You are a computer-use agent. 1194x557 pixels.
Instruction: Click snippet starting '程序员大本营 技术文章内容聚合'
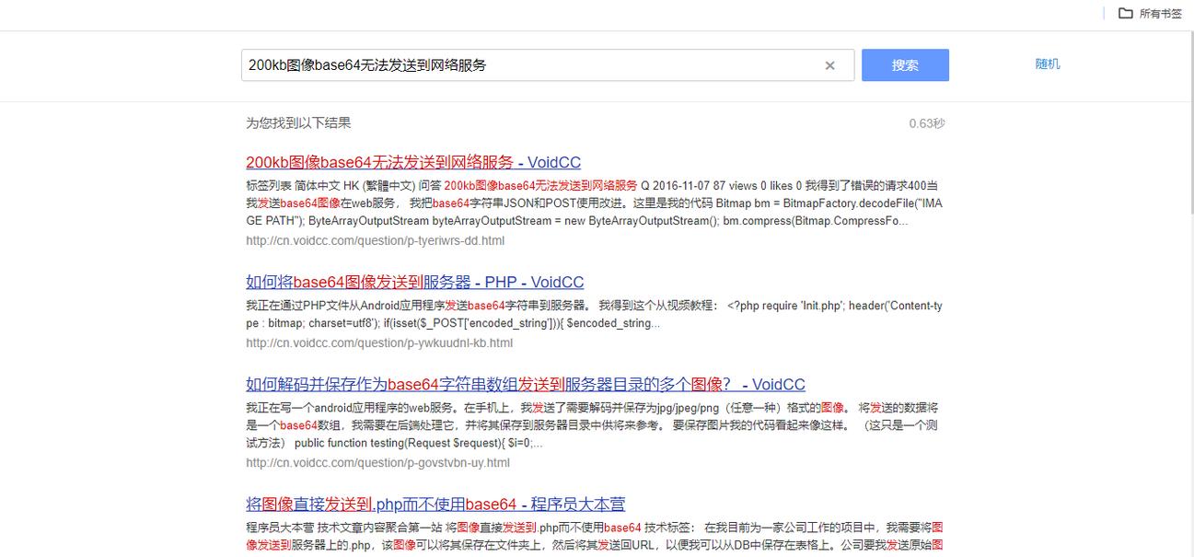click(594, 536)
